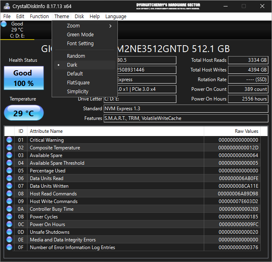Select the Composite Temperature attribute name

point(55,148)
